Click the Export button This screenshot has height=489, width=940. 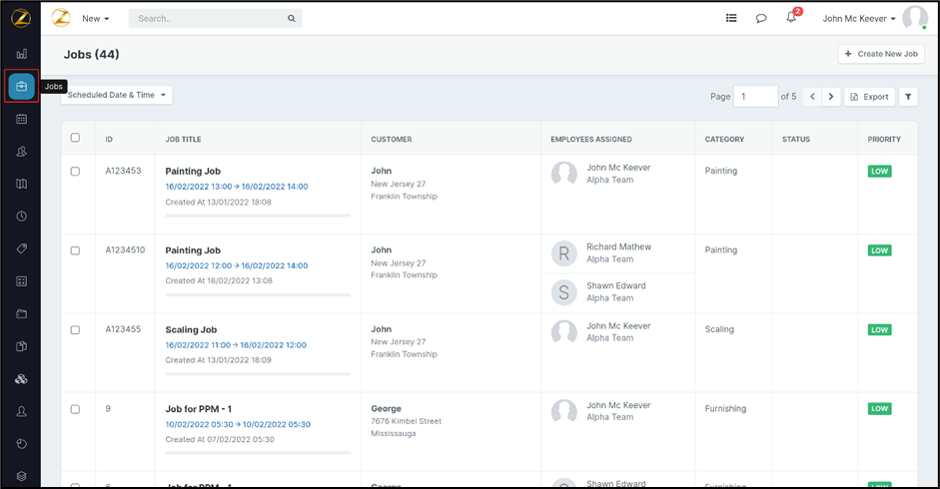(x=869, y=97)
